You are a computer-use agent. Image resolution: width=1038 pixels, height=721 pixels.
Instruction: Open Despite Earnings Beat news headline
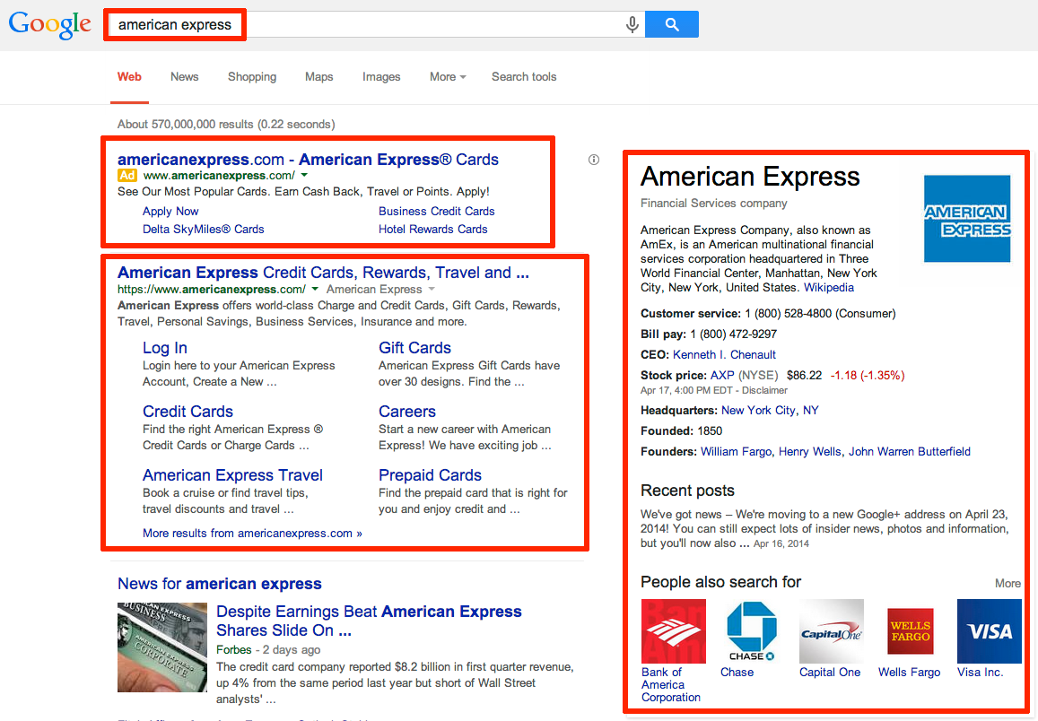[x=369, y=621]
